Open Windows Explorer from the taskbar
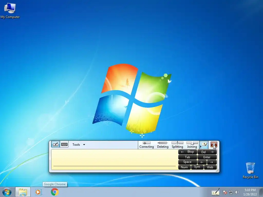The width and height of the screenshot is (263, 197). 23,192
